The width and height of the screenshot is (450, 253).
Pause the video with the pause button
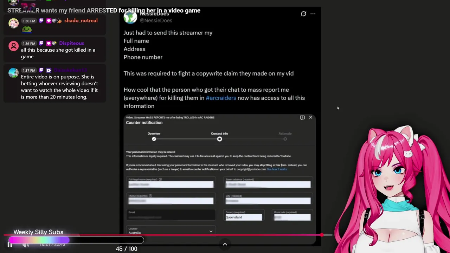click(x=10, y=245)
